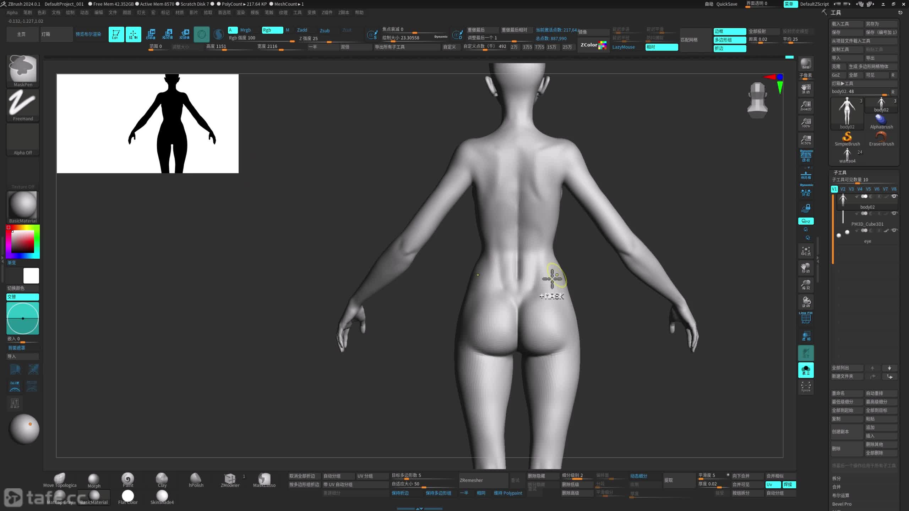Toggle Floor grid (地网格)
This screenshot has width=909, height=511.
(x=806, y=174)
